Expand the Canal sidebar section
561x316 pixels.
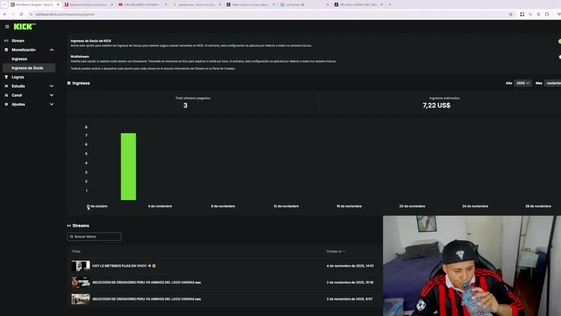(x=51, y=95)
